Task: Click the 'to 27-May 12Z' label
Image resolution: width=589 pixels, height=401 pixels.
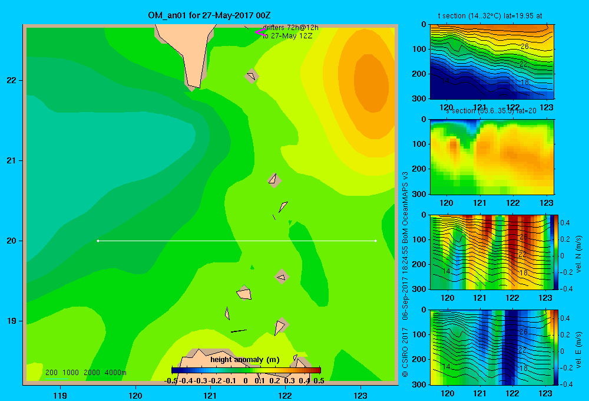Action: pos(287,36)
